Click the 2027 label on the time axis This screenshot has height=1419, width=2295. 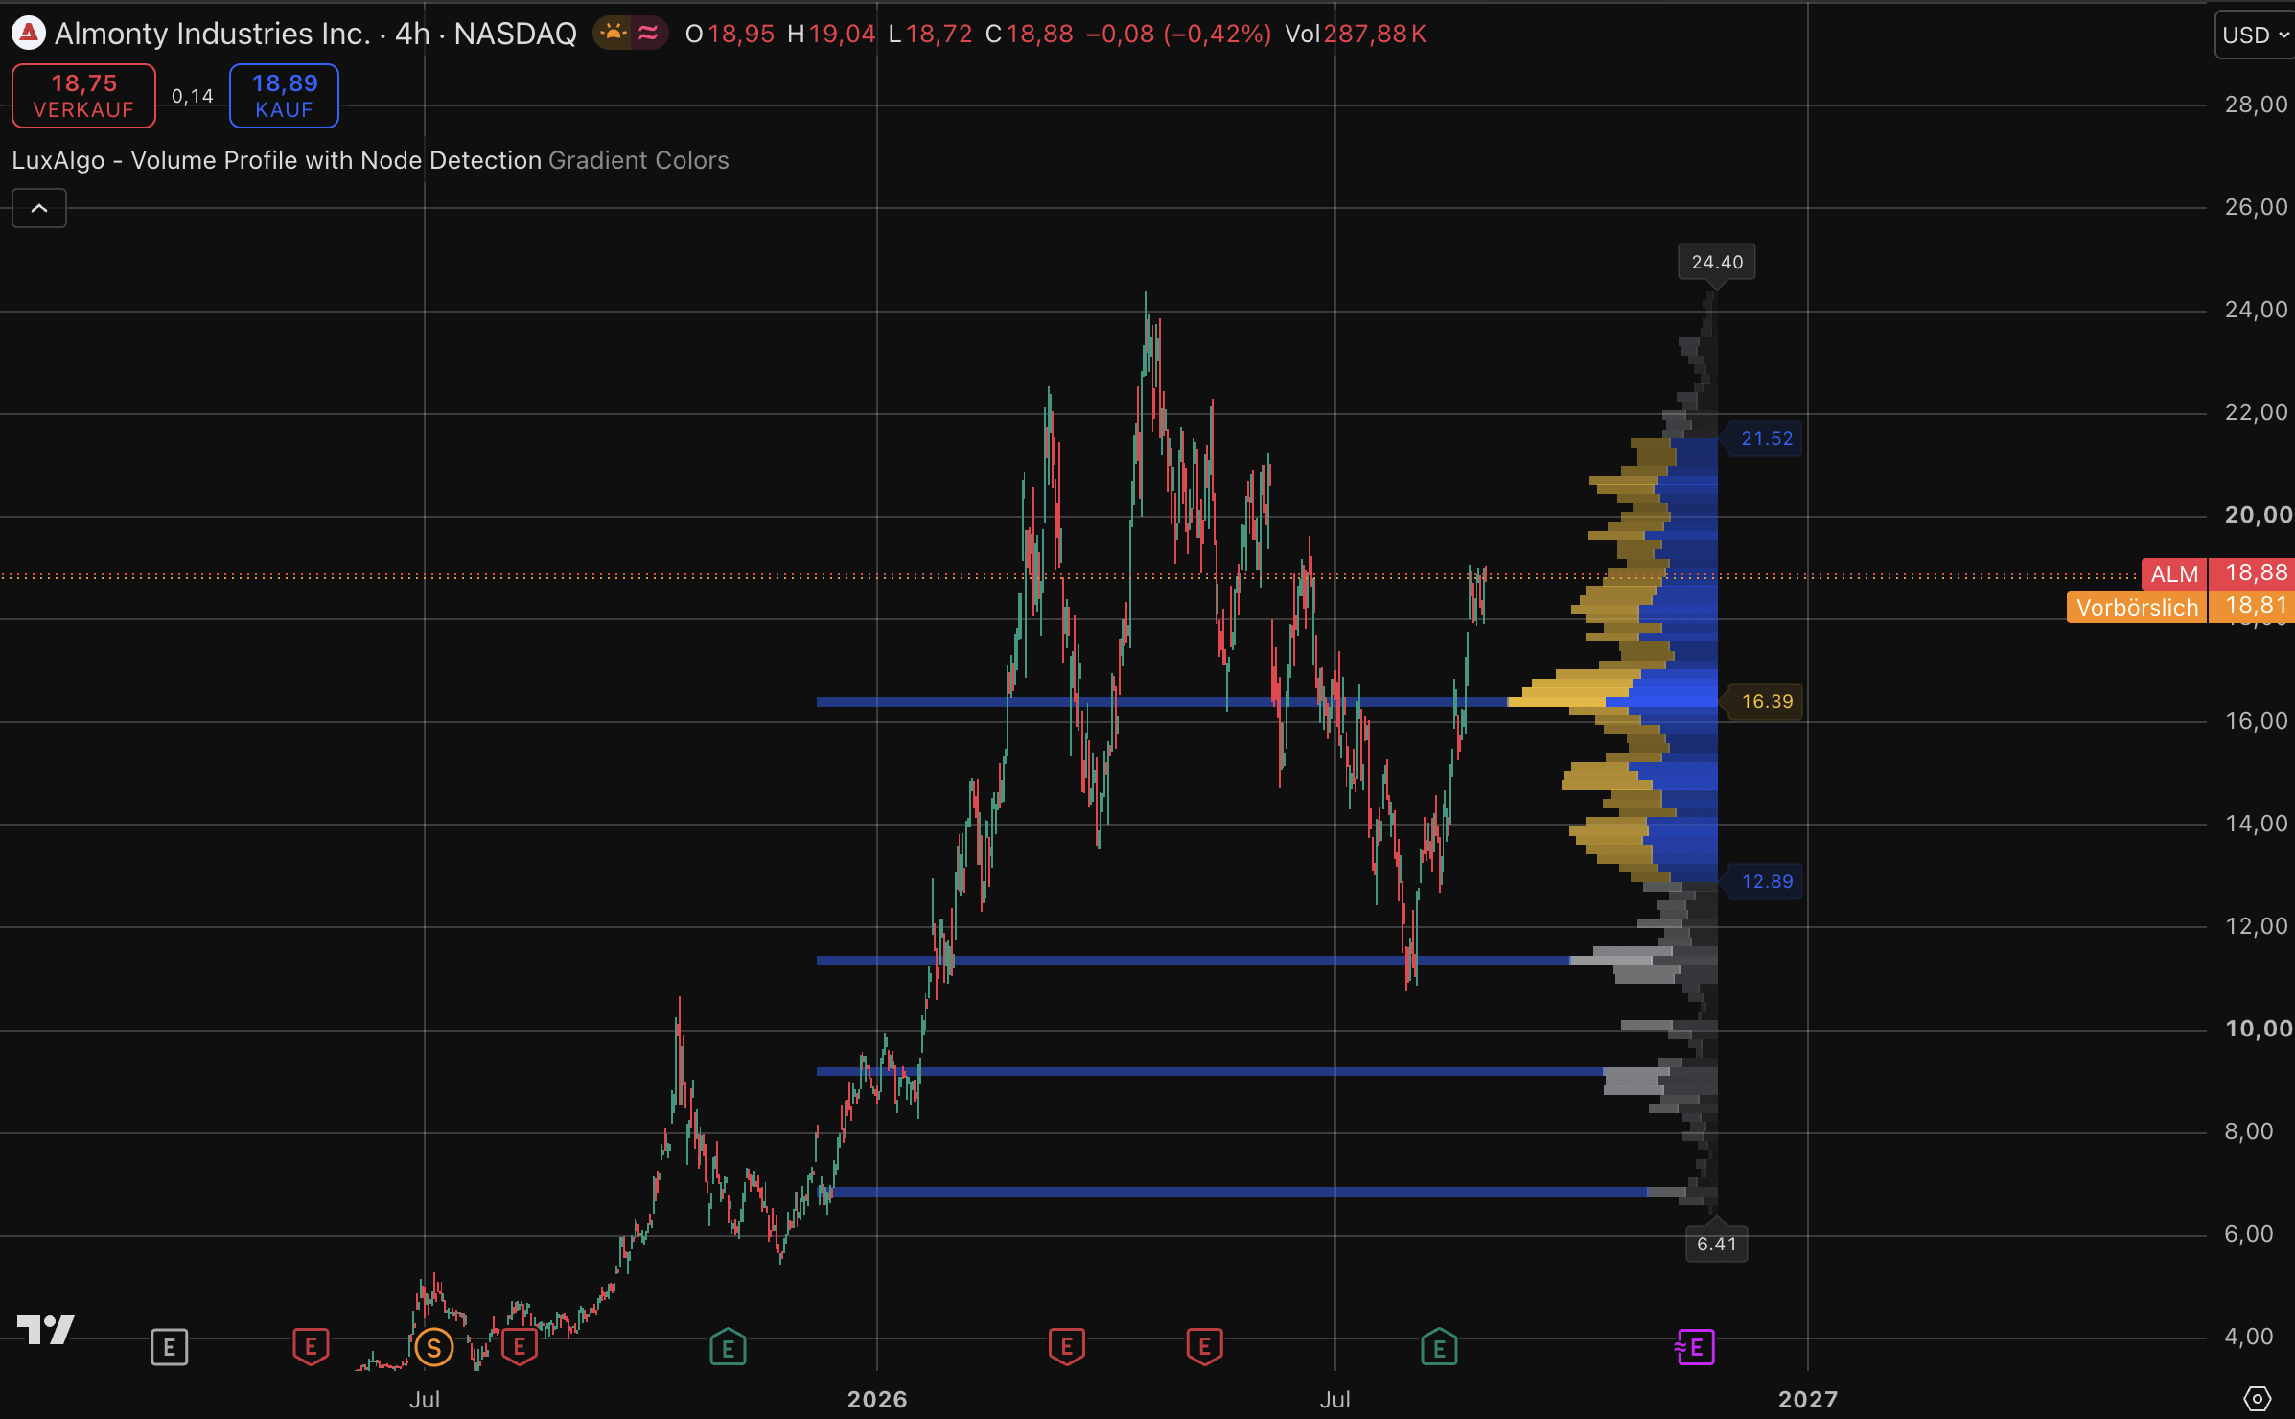1808,1399
